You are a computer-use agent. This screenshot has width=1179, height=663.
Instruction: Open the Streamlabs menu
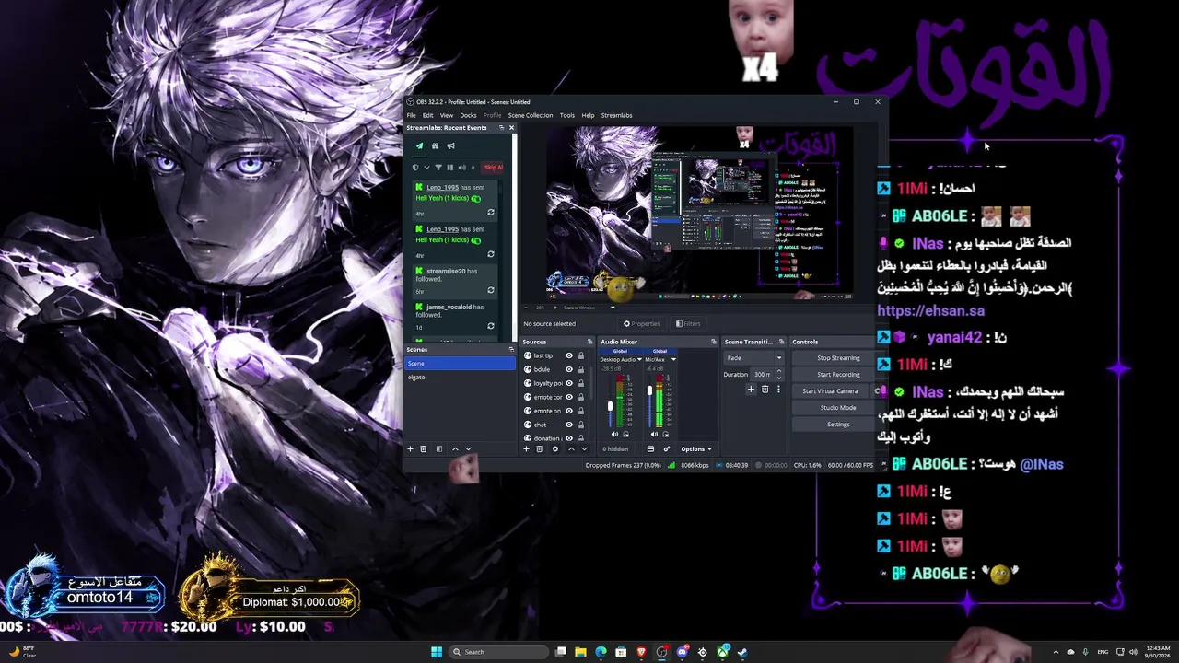(616, 115)
